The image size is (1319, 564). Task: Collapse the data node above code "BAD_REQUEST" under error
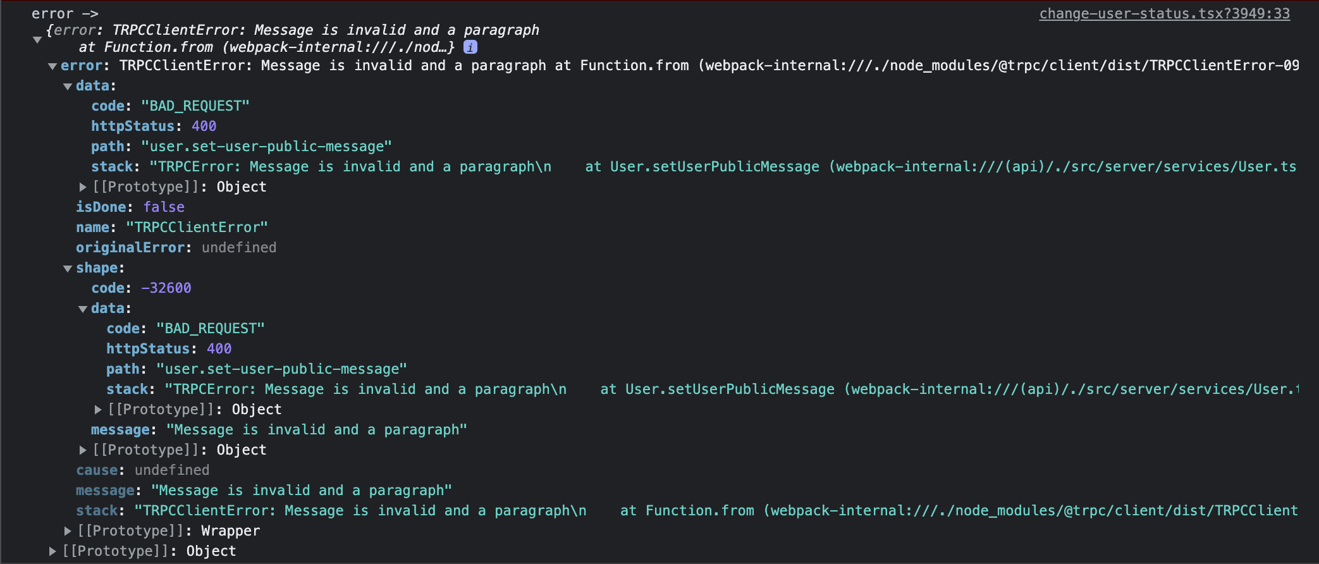(x=68, y=86)
